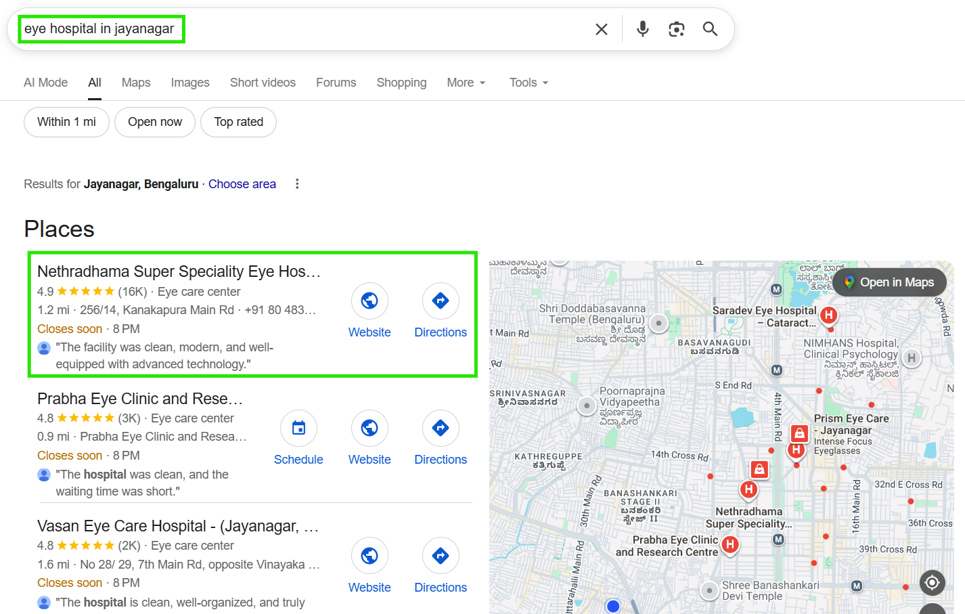Schedule appointment at Prabha Eye Clinic
The image size is (965, 614).
(x=298, y=429)
